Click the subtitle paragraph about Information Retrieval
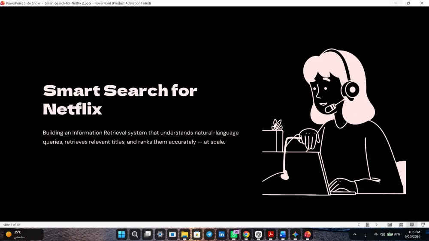 141,137
